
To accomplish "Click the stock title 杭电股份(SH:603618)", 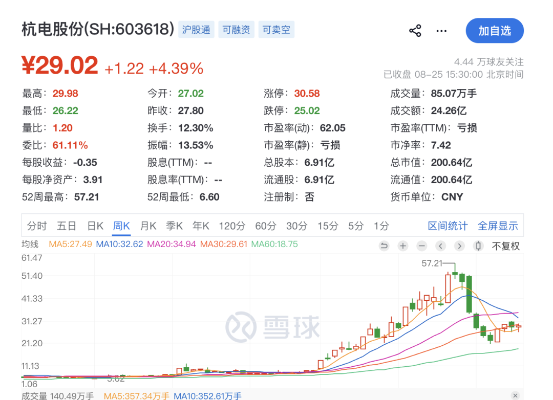I will click(98, 29).
